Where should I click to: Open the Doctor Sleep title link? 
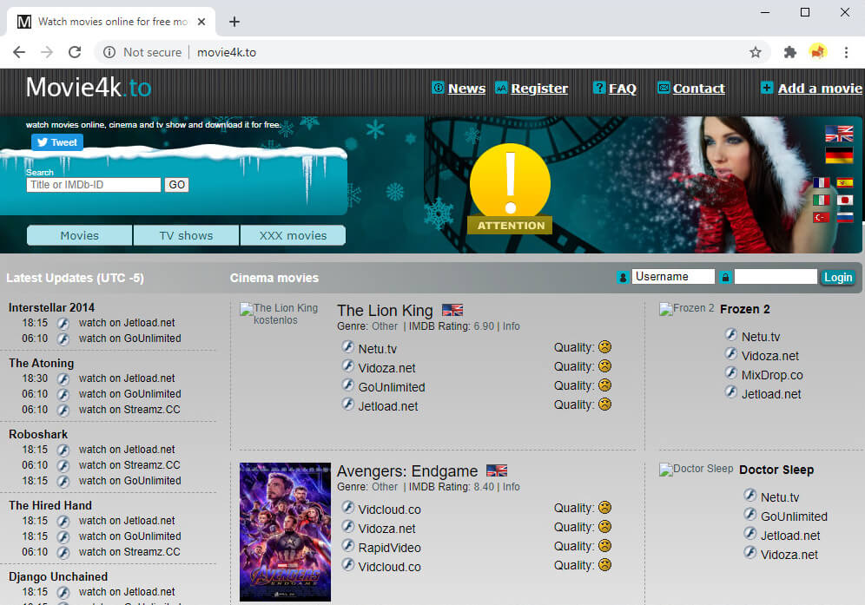pos(776,470)
